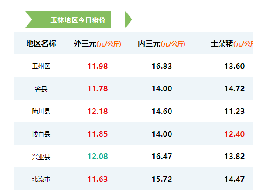Select the 兴业县 region name
The width and height of the screenshot is (266, 193).
pos(41,157)
